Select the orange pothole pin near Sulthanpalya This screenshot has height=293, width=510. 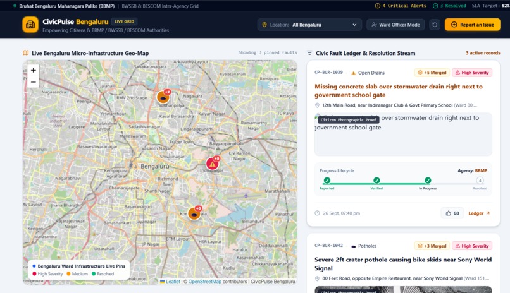163,97
